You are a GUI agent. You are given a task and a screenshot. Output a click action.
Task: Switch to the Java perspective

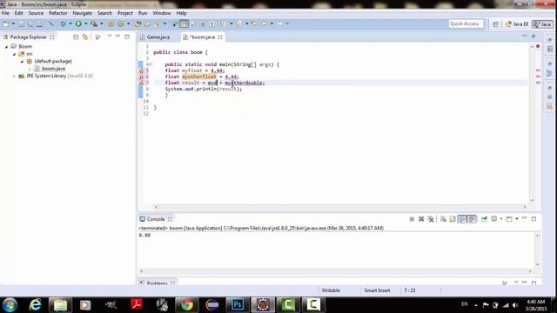[x=542, y=24]
